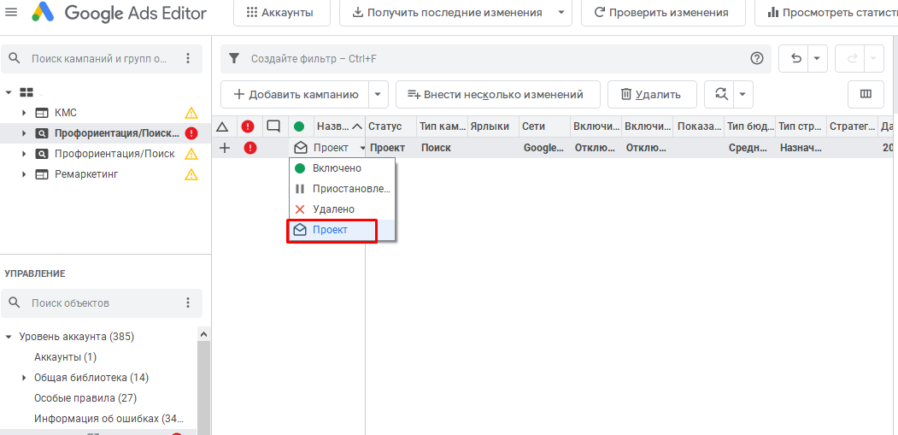Click the red error icon in campaign row

tap(250, 148)
